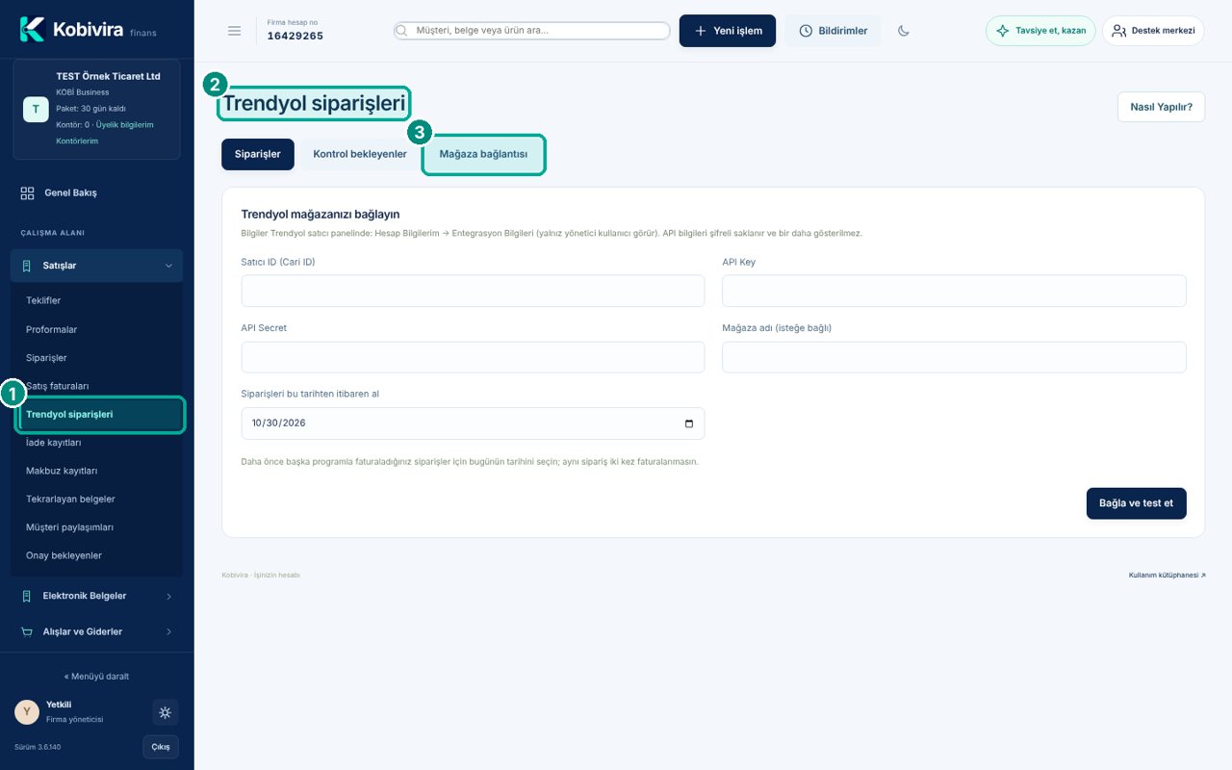Image resolution: width=1232 pixels, height=770 pixels.
Task: Focus the Satıcı ID (Cari ID) field
Action: coord(473,291)
